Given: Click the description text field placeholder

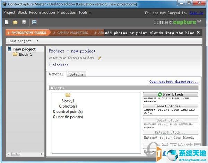Looking at the screenshot, I should pyautogui.click(x=72, y=58).
